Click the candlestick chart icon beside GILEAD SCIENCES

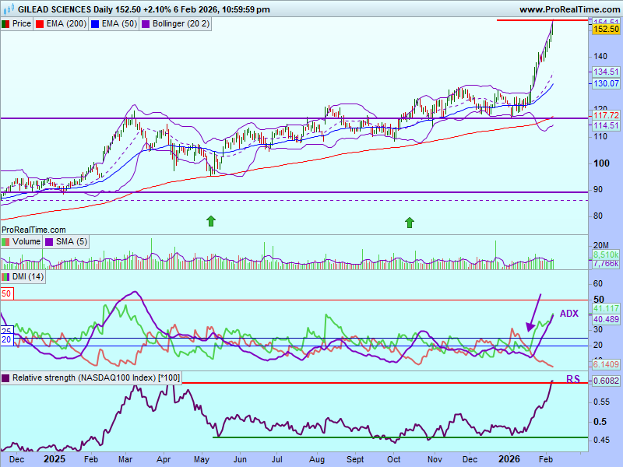coord(5,10)
